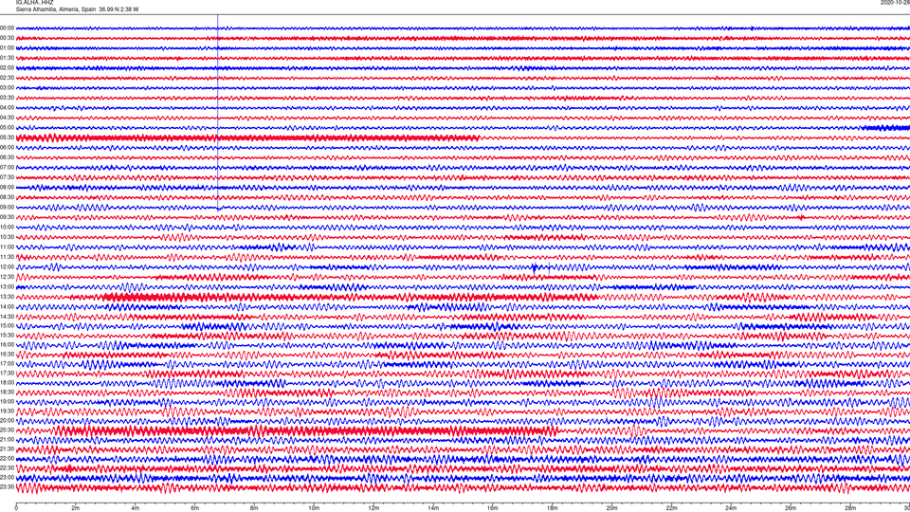Screen dimensions: 910x512
Task: Select the 15:30 row label
Action: (7, 335)
